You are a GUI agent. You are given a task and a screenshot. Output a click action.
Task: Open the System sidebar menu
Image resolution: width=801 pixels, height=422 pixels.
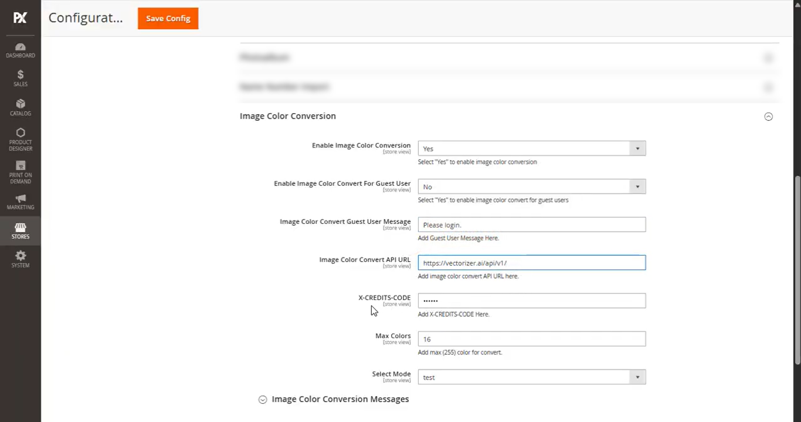click(20, 260)
